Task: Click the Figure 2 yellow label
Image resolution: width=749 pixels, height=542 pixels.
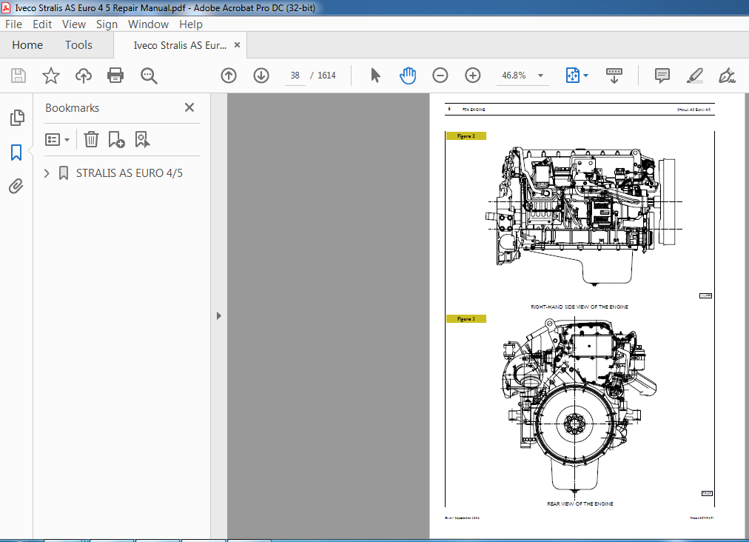Action: (x=466, y=136)
